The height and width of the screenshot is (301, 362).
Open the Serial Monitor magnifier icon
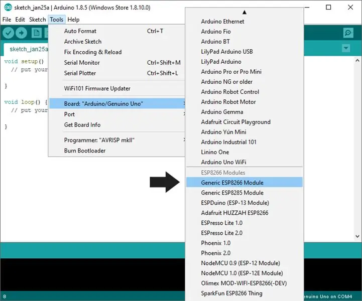click(348, 33)
